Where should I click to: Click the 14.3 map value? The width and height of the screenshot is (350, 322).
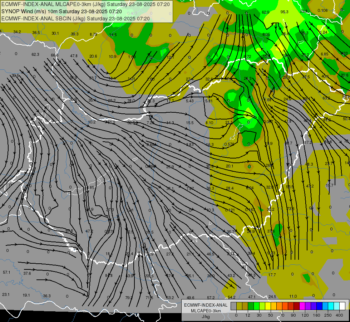point(170,123)
